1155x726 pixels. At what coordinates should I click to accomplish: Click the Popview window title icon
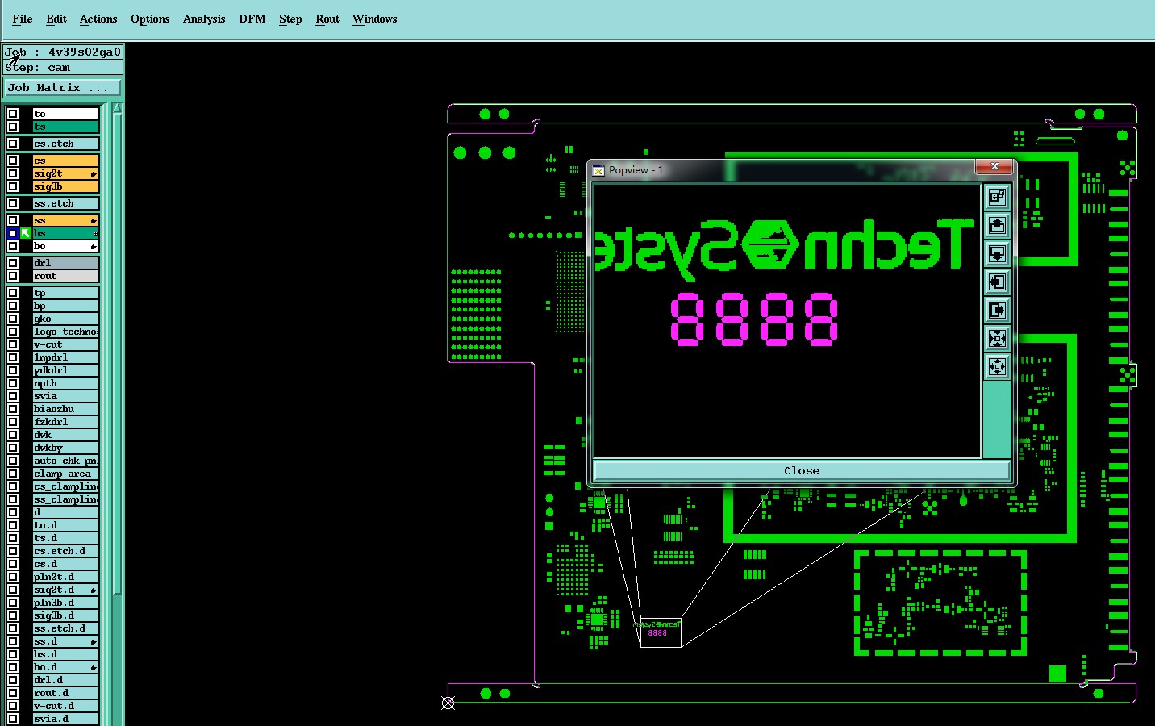598,170
